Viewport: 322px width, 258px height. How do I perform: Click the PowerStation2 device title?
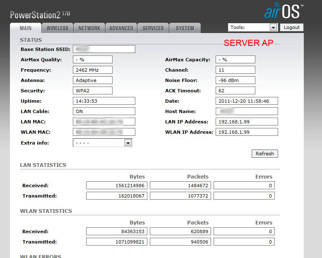coord(40,15)
